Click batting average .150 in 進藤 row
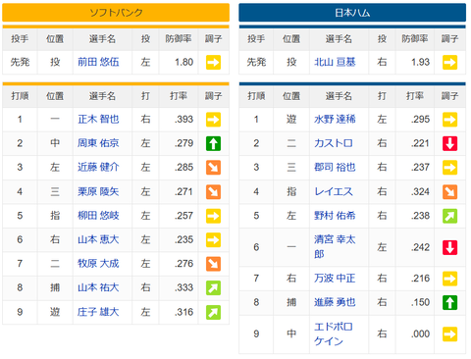Image resolution: width=471 pixels, height=359 pixels. (420, 302)
